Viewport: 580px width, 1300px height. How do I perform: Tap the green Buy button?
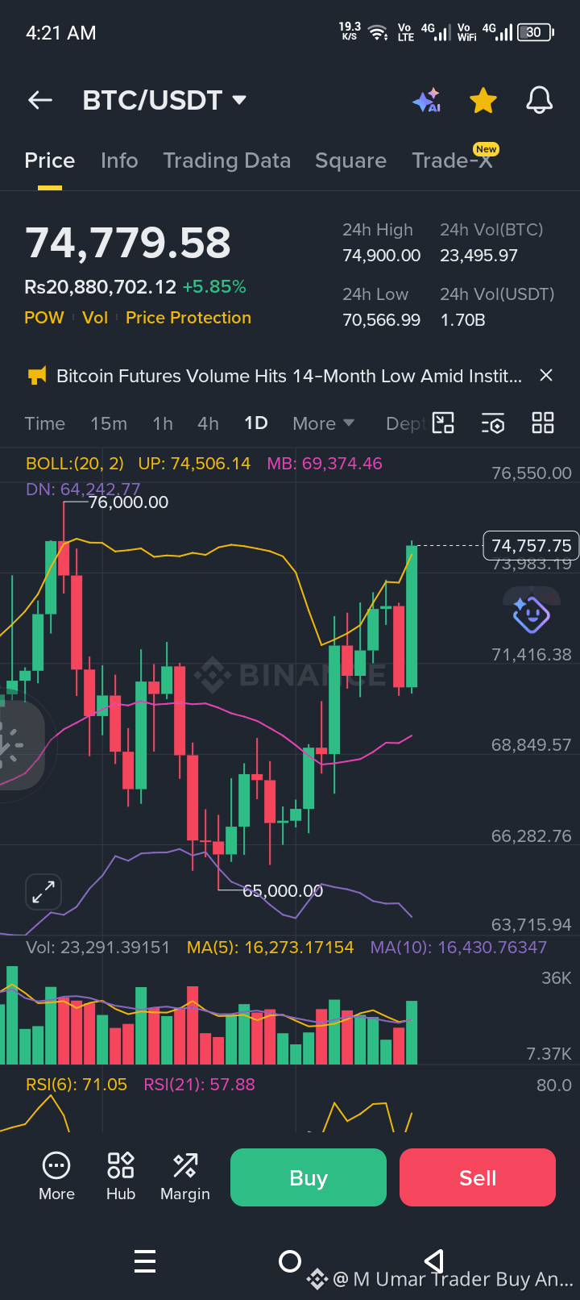309,1177
